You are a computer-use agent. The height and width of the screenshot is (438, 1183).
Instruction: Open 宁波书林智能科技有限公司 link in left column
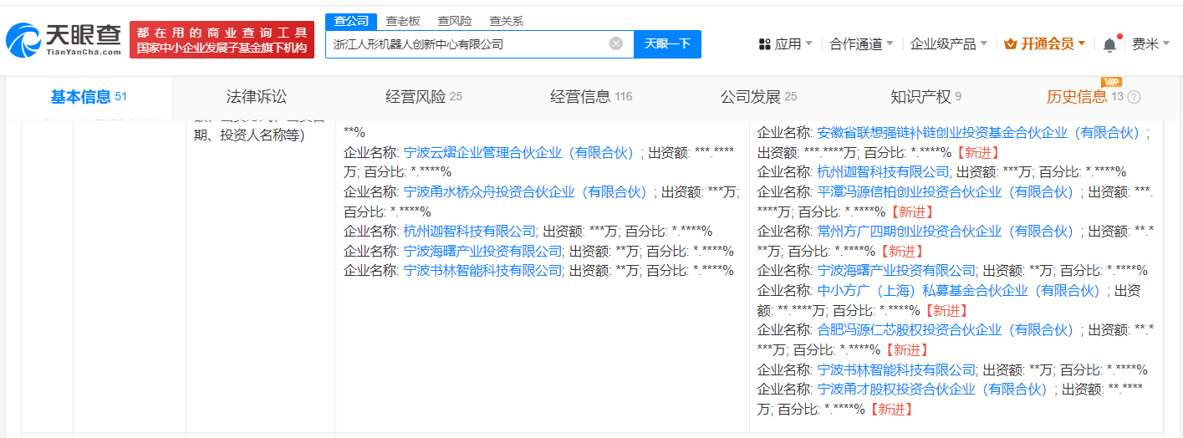click(x=483, y=270)
